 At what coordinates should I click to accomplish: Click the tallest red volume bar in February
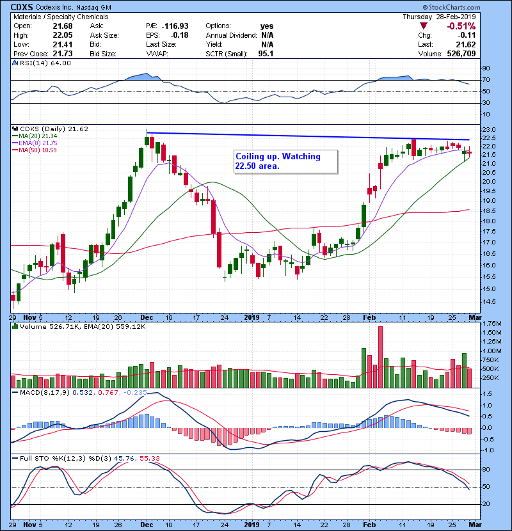(380, 357)
